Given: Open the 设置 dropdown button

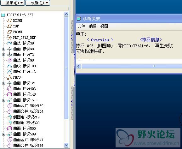Looking at the screenshot, I should click(38, 3).
